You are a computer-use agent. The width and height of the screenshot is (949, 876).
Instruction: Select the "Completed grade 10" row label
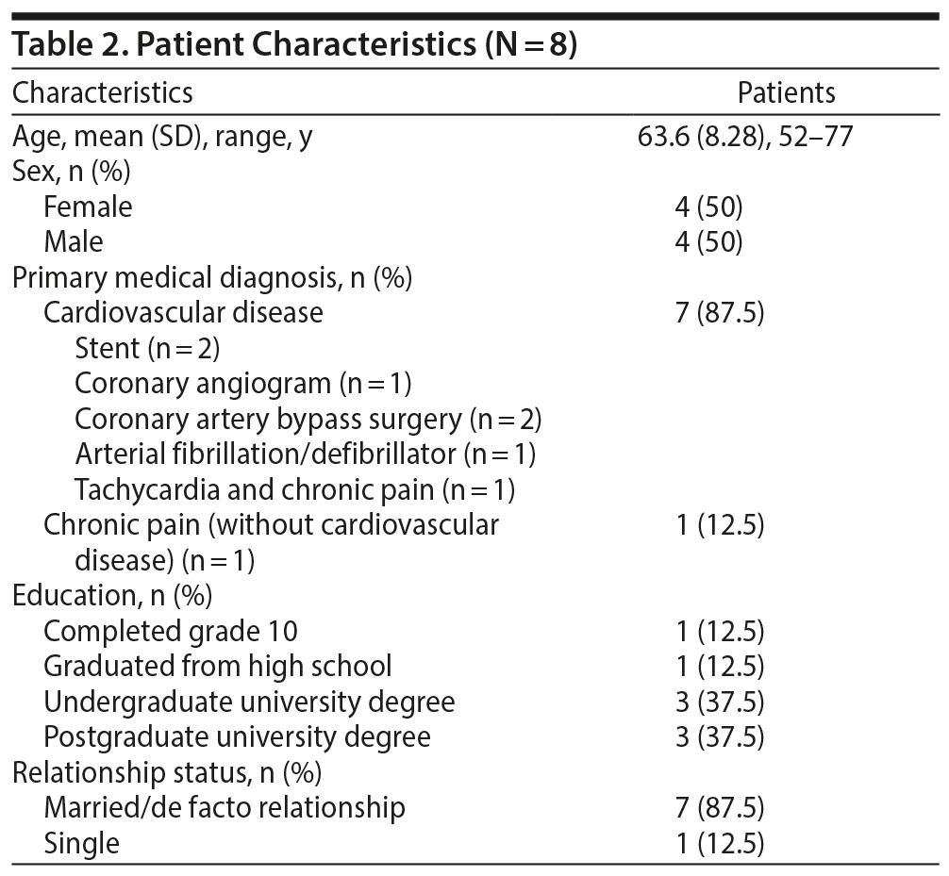(x=171, y=631)
